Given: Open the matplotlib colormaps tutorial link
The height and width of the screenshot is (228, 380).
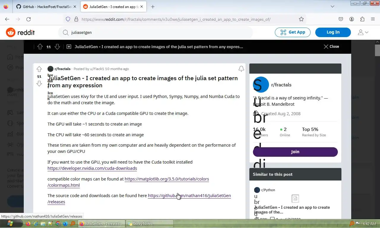Looking at the screenshot, I should (x=167, y=179).
